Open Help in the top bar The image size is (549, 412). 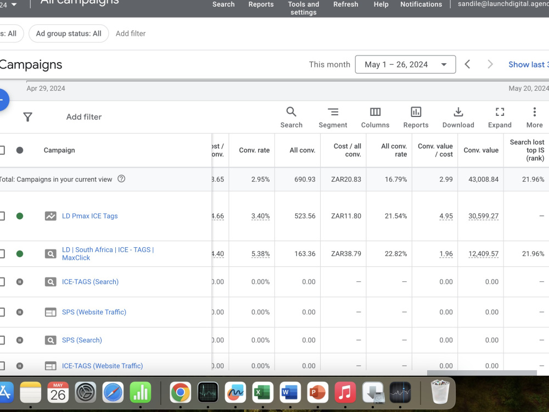pyautogui.click(x=381, y=4)
